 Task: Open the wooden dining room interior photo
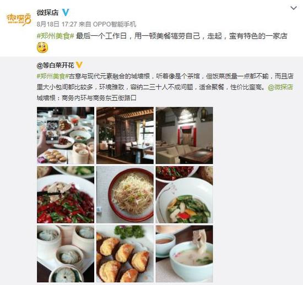click(x=125, y=135)
